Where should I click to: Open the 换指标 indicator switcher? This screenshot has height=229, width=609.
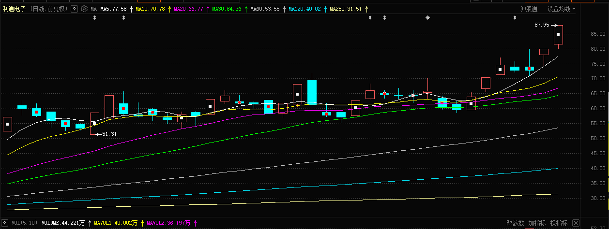559,223
